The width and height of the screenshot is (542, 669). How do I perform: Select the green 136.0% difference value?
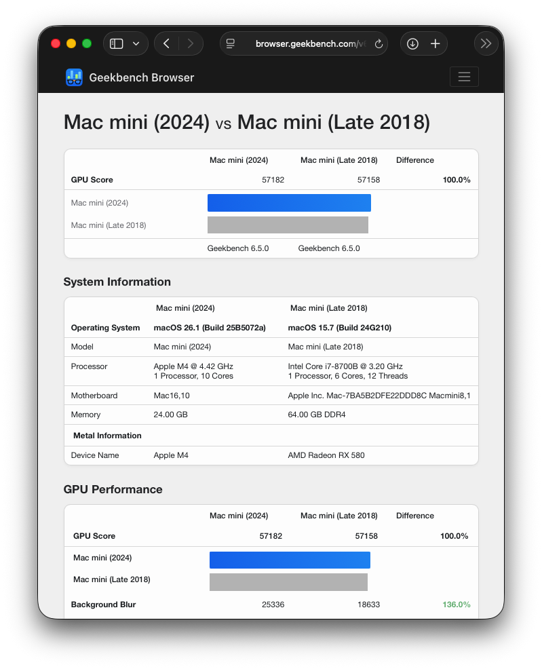(x=456, y=605)
